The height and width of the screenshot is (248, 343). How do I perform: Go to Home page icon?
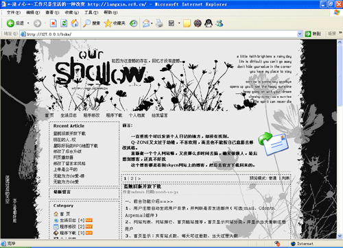[75, 23]
